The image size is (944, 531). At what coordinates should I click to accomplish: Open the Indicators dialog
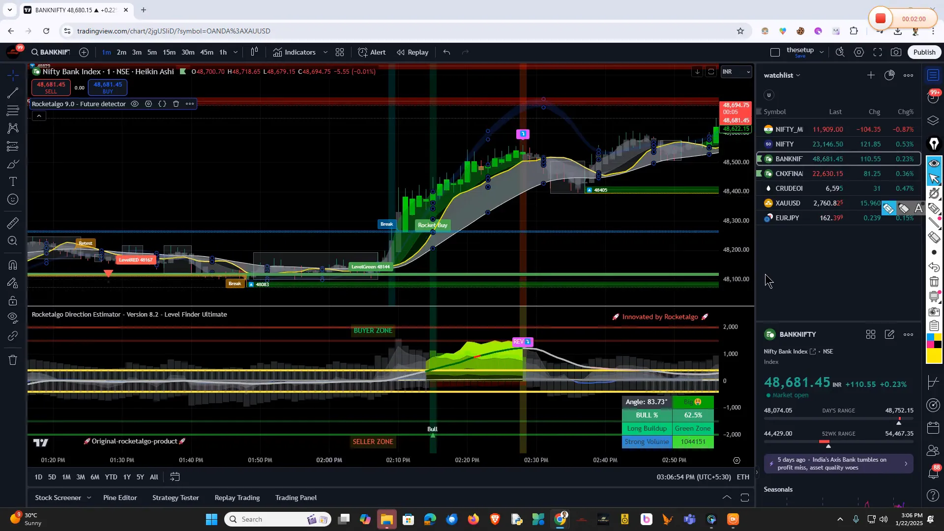coord(294,52)
